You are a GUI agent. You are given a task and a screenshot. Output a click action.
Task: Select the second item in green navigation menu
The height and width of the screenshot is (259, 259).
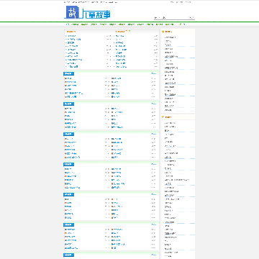click(x=84, y=24)
